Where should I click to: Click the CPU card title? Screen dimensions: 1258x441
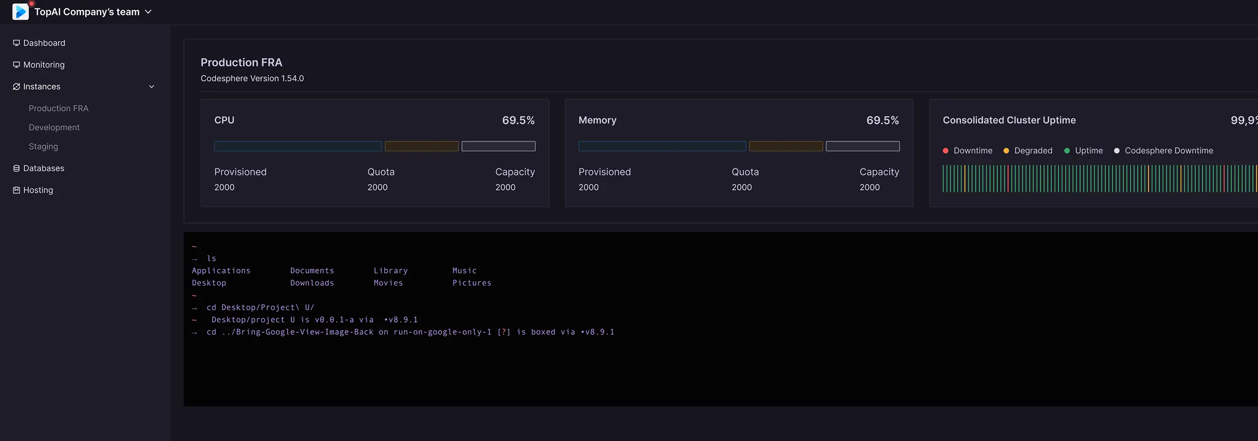point(224,120)
